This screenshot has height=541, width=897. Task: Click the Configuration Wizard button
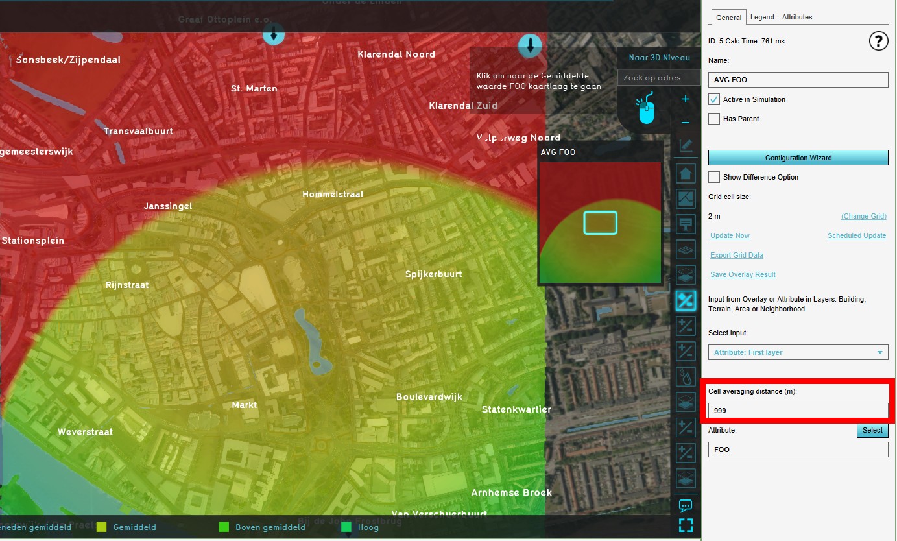pos(798,158)
